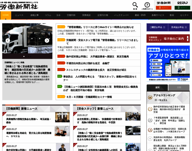Image resolution: width=192 pixels, height=151 pixels.
Task: Select the fourth carousel dot indicator
Action: (31, 56)
